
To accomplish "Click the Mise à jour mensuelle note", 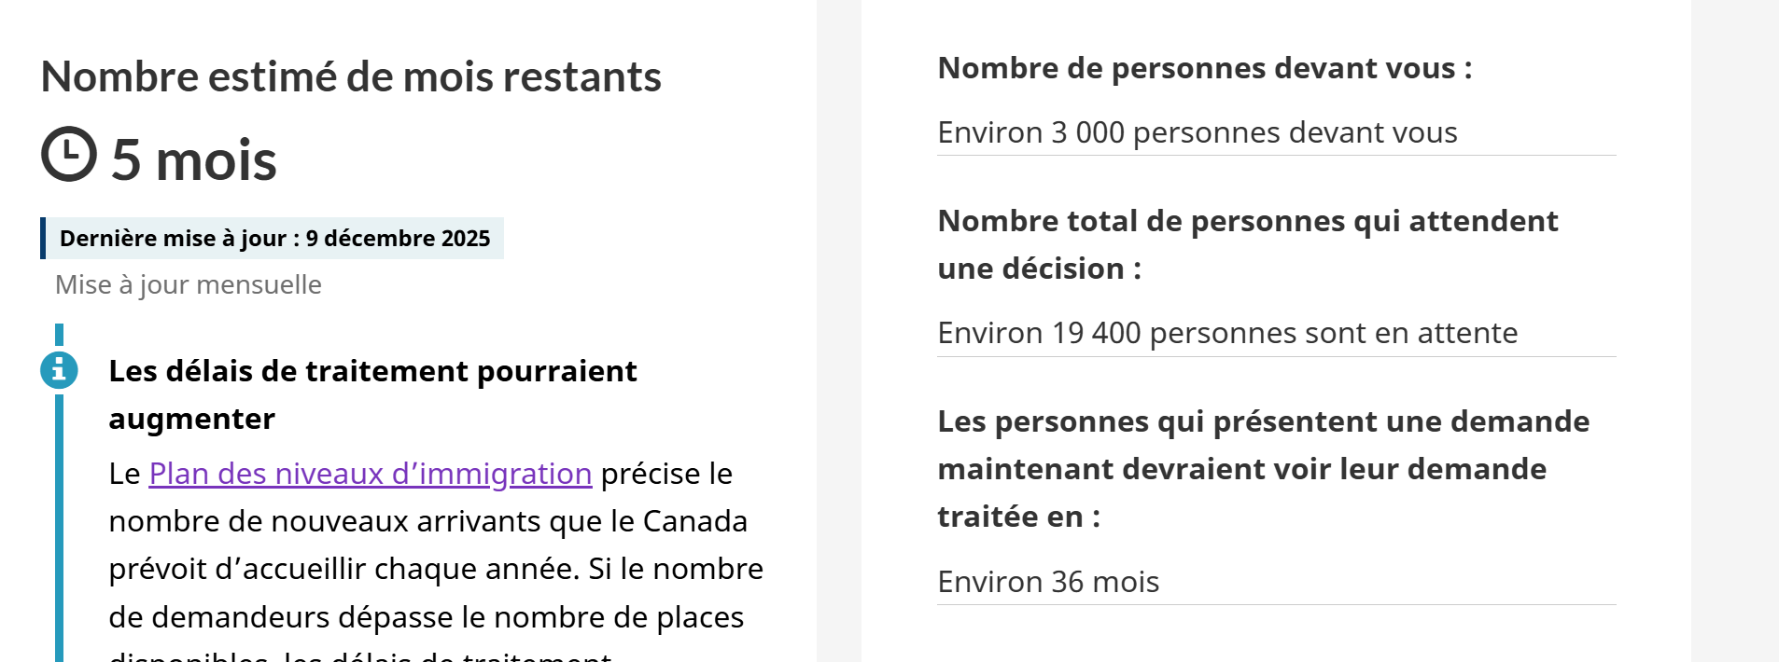I will [189, 284].
